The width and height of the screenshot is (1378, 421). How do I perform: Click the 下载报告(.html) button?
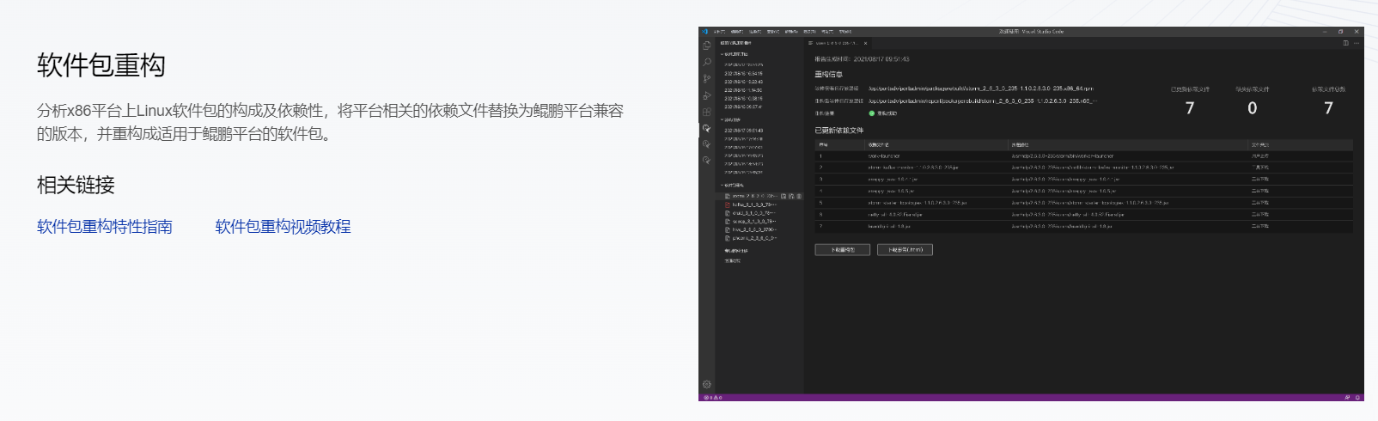pyautogui.click(x=905, y=250)
